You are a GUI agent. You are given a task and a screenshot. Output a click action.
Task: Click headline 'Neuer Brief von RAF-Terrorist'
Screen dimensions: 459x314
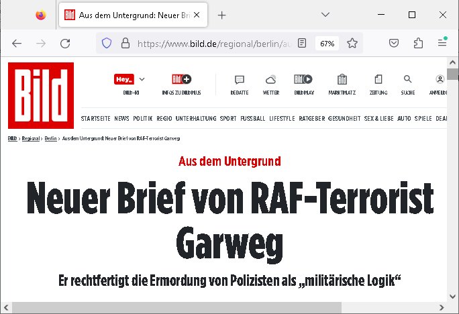[230, 197]
